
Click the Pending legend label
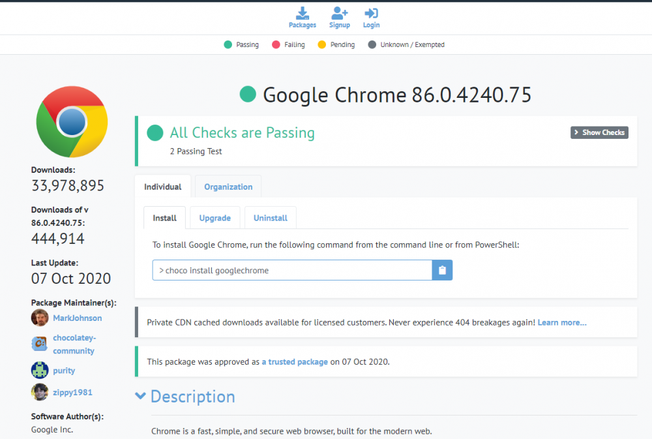343,44
